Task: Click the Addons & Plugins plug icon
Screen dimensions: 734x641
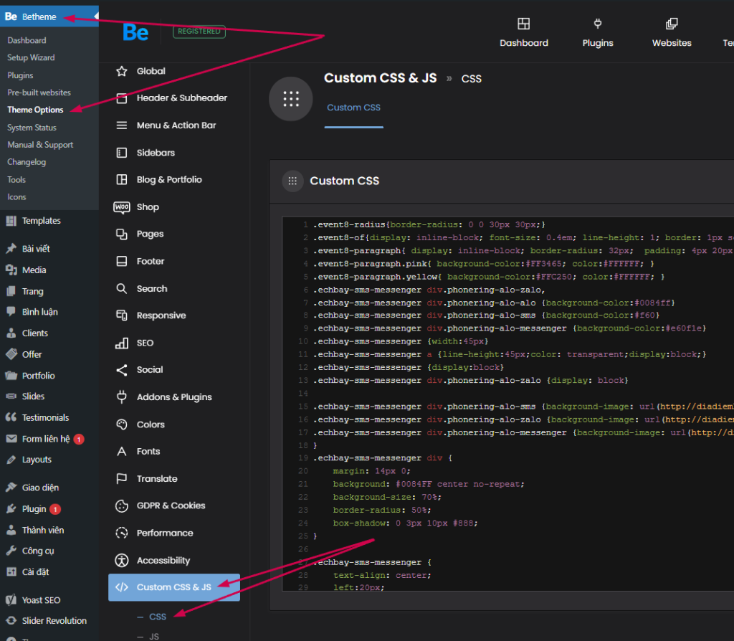Action: 122,397
